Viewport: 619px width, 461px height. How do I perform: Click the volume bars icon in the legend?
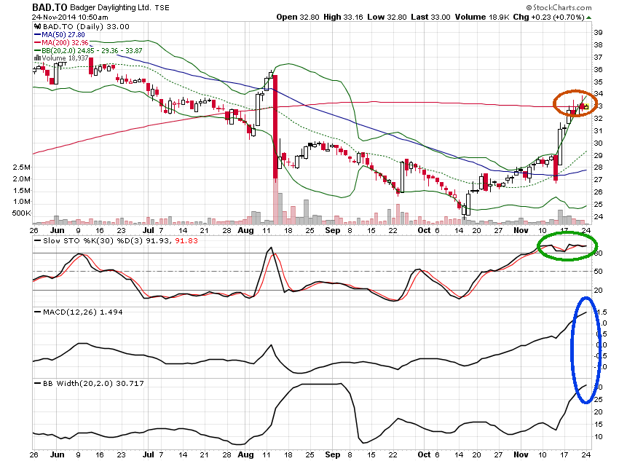click(x=38, y=58)
